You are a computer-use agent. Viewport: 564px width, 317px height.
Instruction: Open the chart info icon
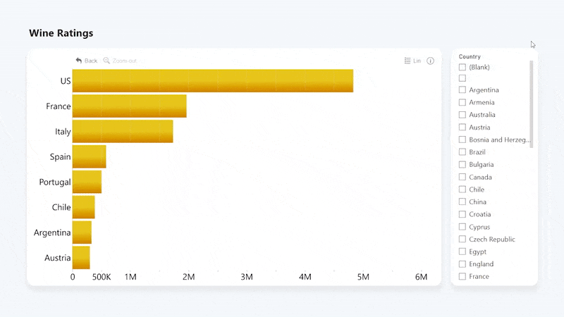(x=431, y=61)
